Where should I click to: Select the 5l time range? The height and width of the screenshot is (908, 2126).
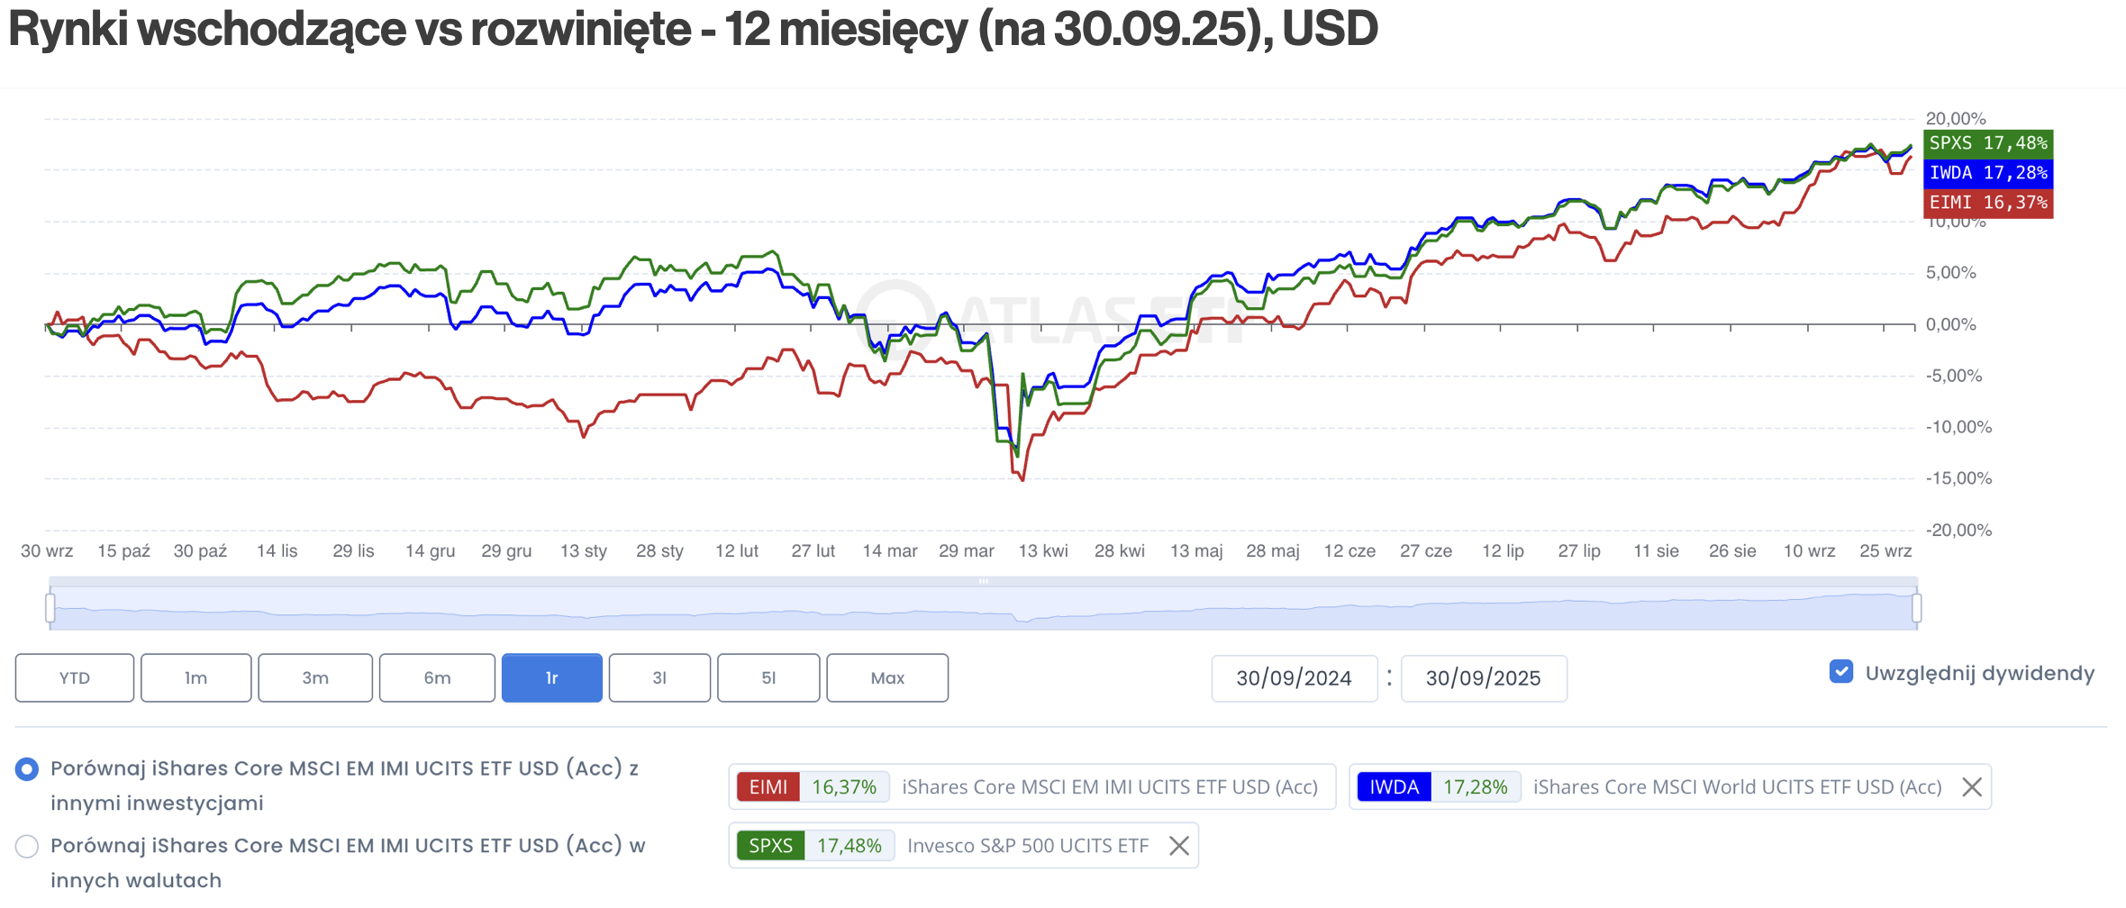(x=768, y=678)
